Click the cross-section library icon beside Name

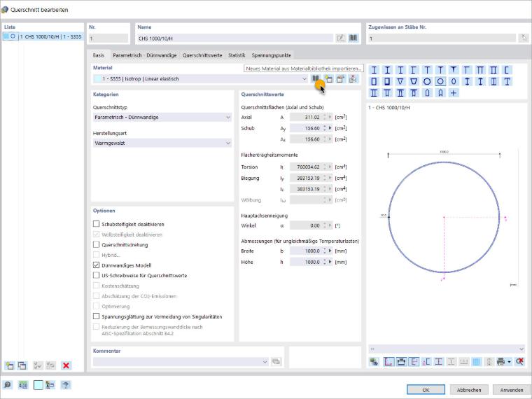tap(353, 38)
